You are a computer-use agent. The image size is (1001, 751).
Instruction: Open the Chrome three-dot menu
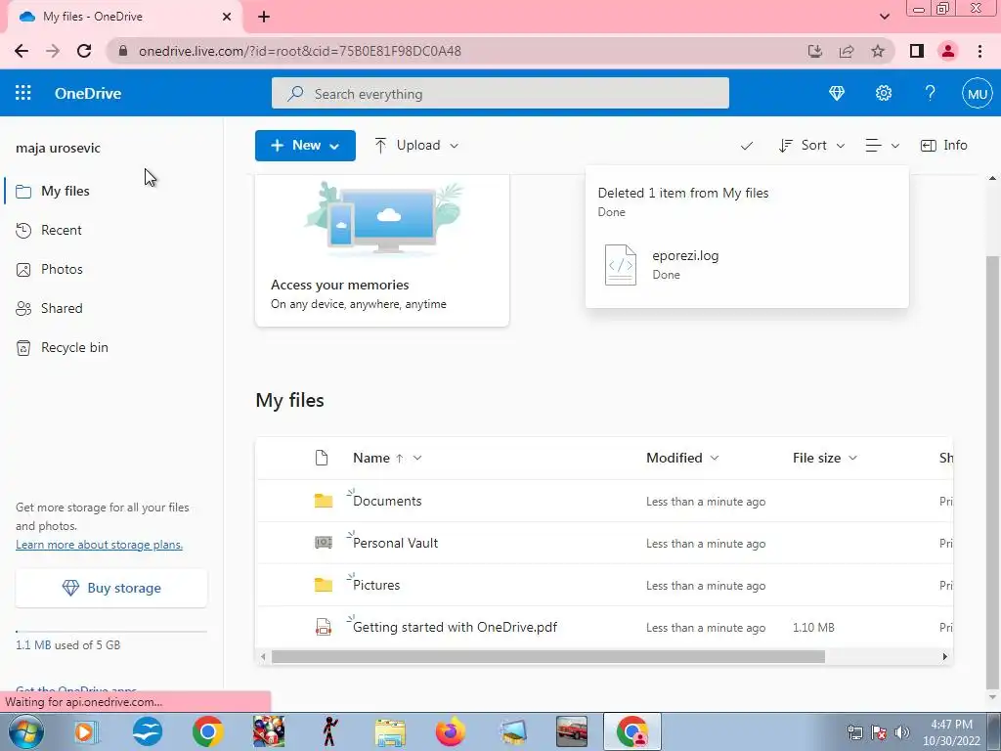coord(979,51)
